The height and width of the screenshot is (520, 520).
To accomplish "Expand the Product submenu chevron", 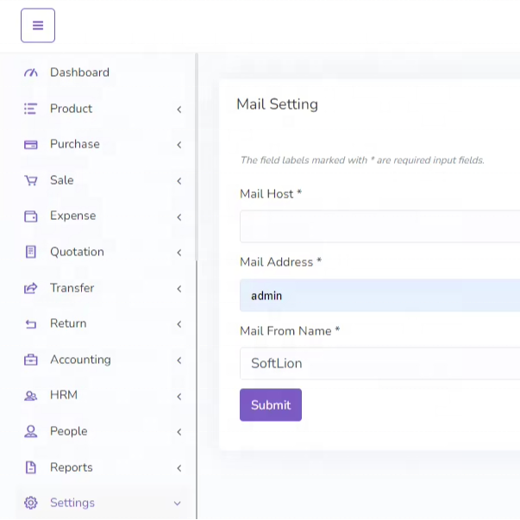I will pos(179,110).
